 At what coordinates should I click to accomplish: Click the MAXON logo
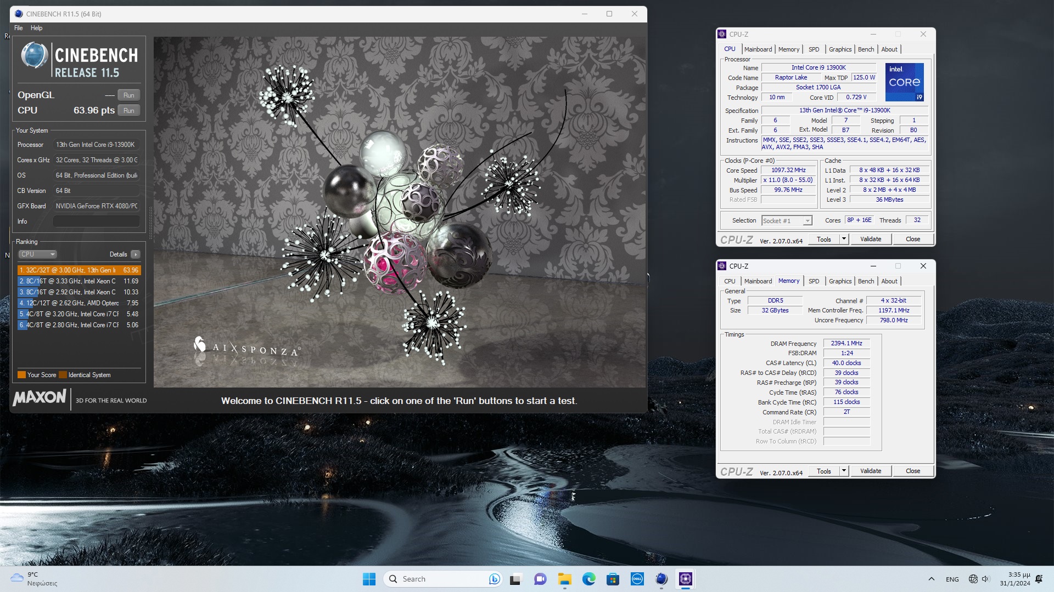(x=40, y=397)
